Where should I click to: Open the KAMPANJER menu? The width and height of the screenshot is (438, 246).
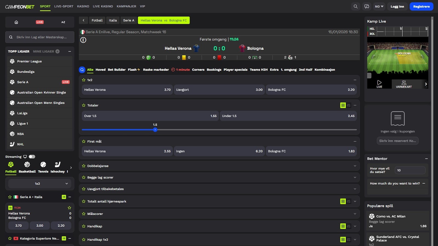click(x=126, y=6)
